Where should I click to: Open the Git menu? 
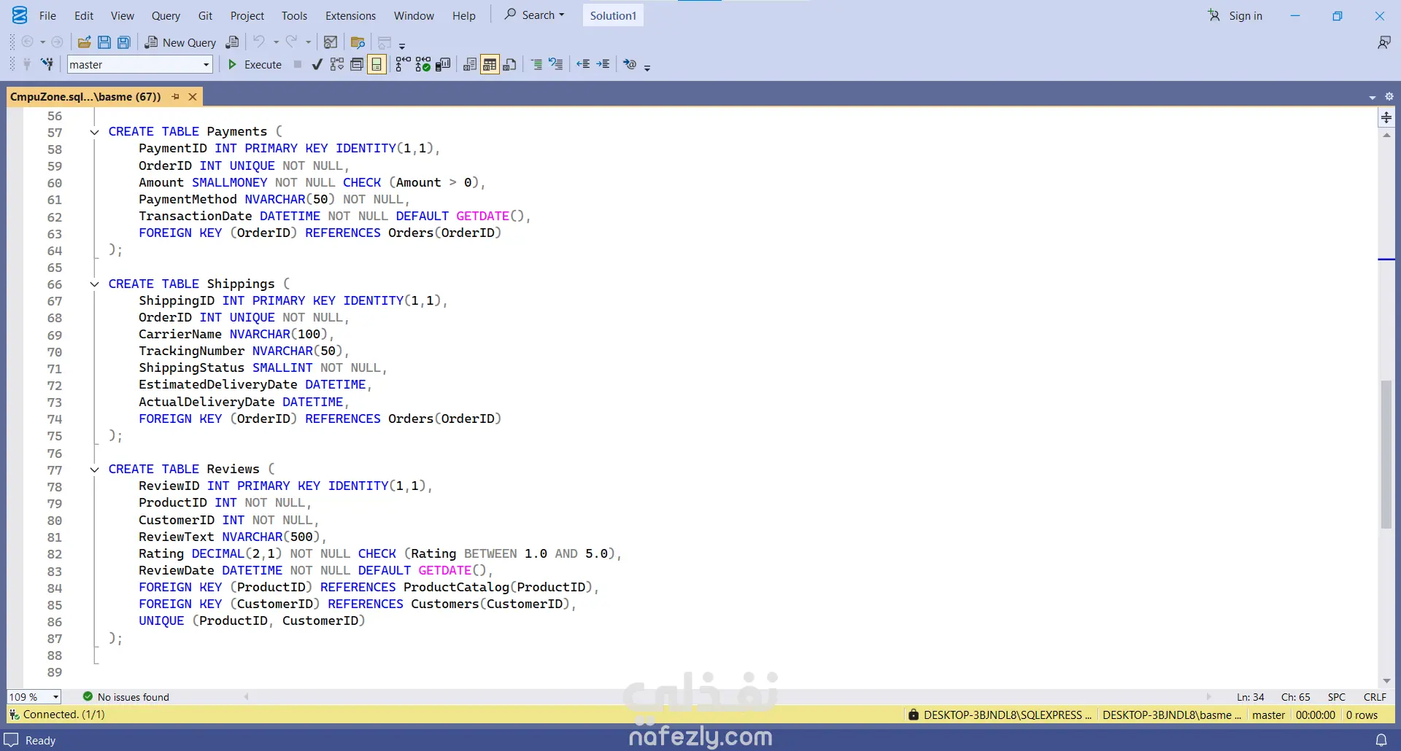205,15
